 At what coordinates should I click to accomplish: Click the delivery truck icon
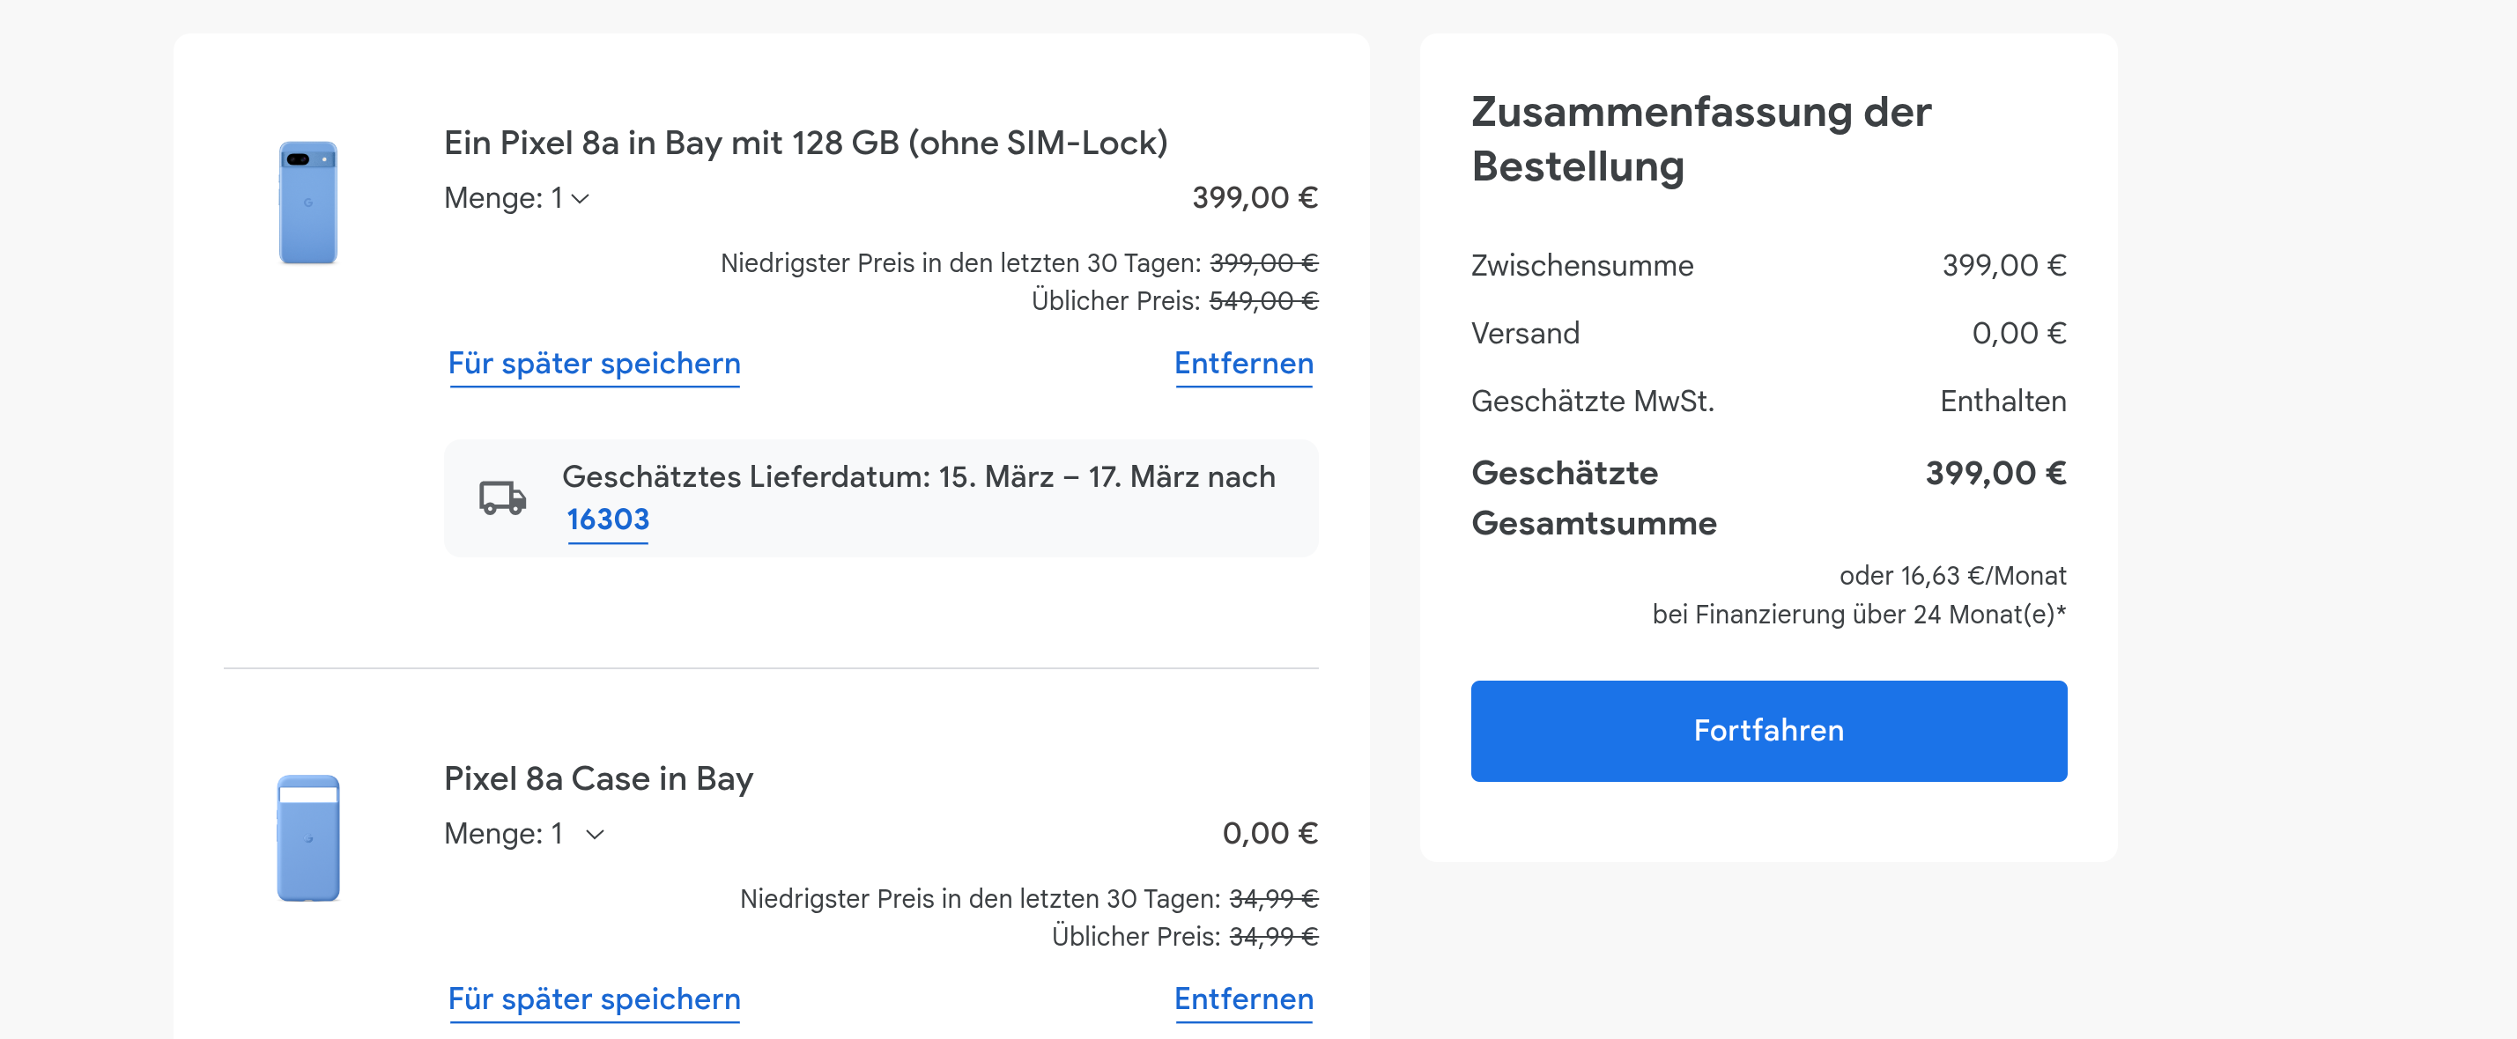tap(502, 497)
